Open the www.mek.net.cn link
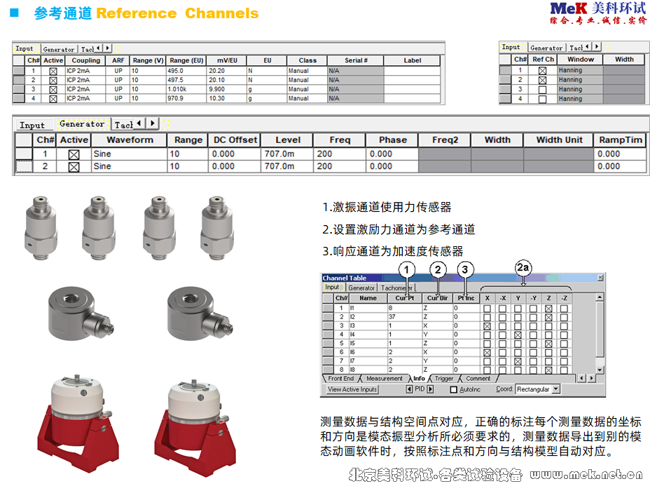The width and height of the screenshot is (650, 486). click(x=588, y=475)
